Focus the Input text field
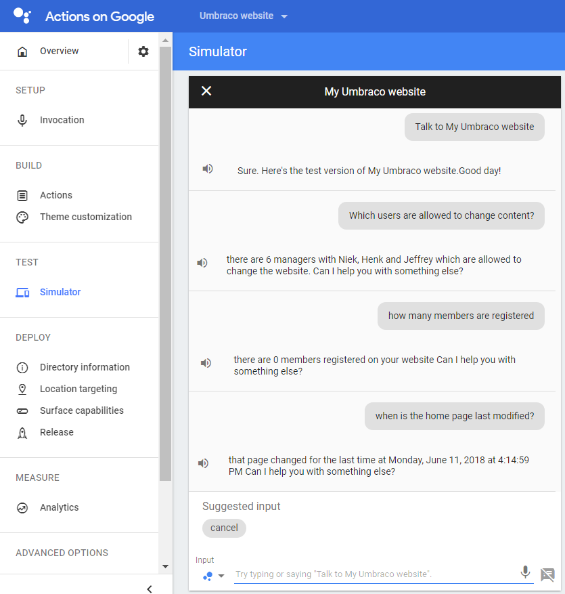The width and height of the screenshot is (565, 594). pos(375,574)
